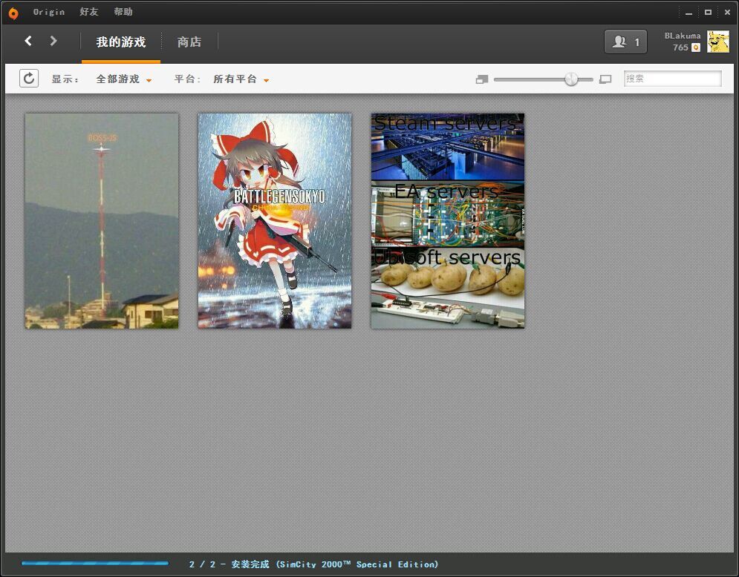The image size is (739, 577).
Task: Minimize the Origin window
Action: tap(688, 13)
